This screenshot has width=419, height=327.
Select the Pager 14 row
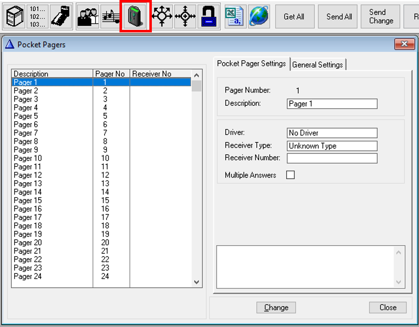click(102, 192)
